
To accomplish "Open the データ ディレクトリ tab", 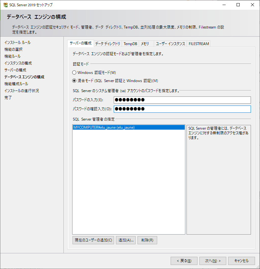I will (x=108, y=44).
